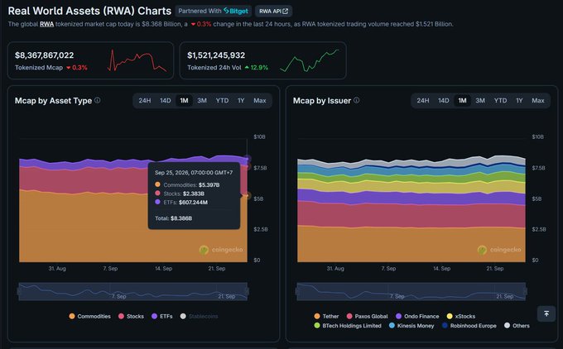Toggle BTech Holdings Limited series in legend
This screenshot has width=563, height=349.
click(348, 326)
